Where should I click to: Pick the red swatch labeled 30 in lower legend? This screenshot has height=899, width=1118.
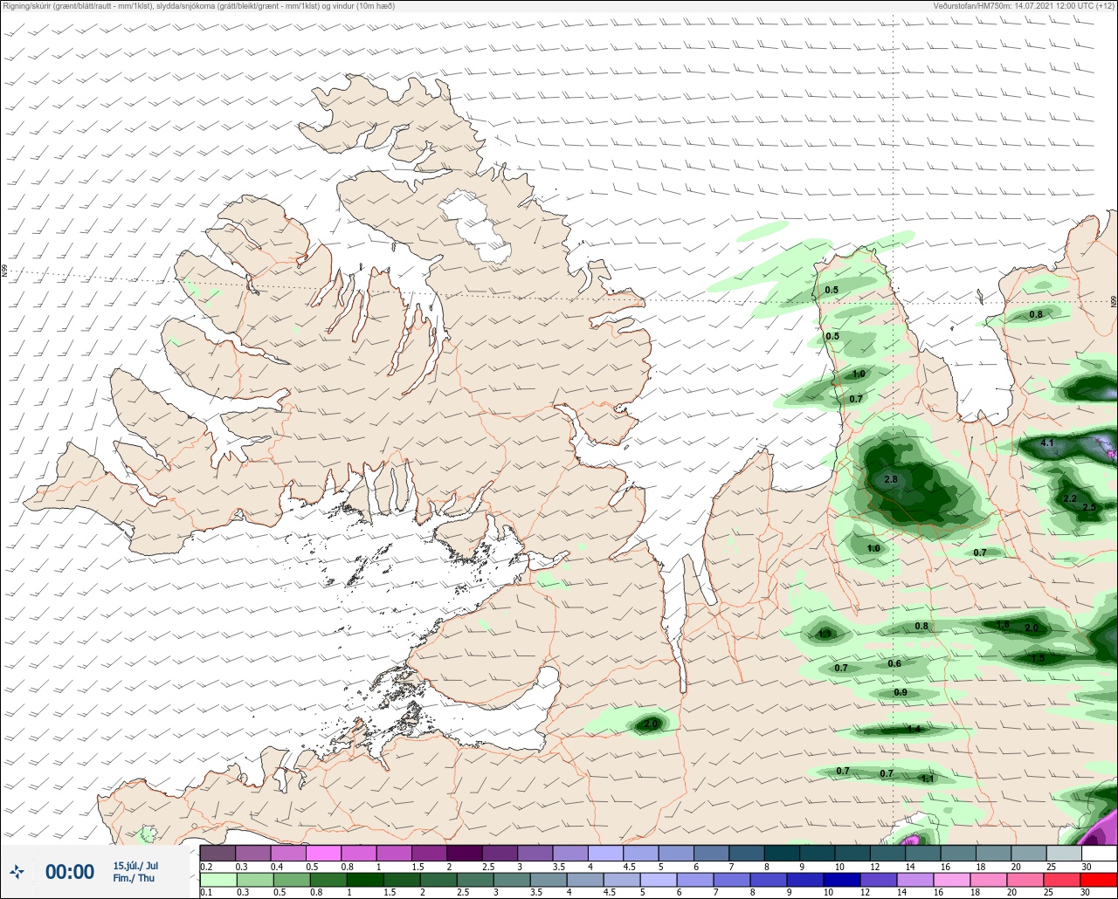[1099, 878]
